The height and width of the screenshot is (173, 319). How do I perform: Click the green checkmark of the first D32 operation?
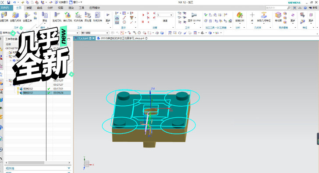tap(49, 89)
